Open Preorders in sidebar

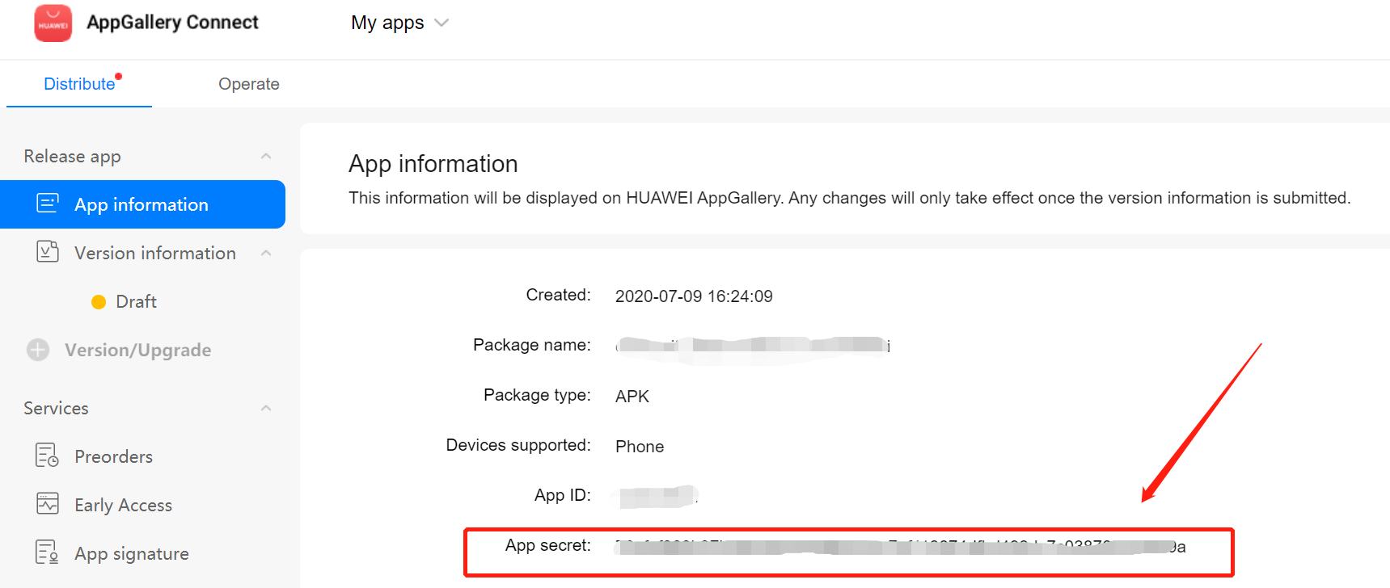click(113, 456)
